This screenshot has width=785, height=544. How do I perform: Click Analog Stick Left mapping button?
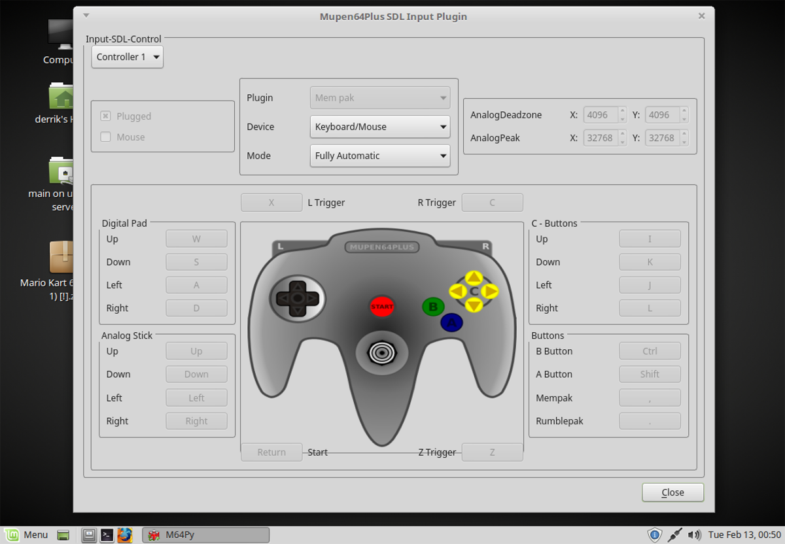(x=196, y=398)
